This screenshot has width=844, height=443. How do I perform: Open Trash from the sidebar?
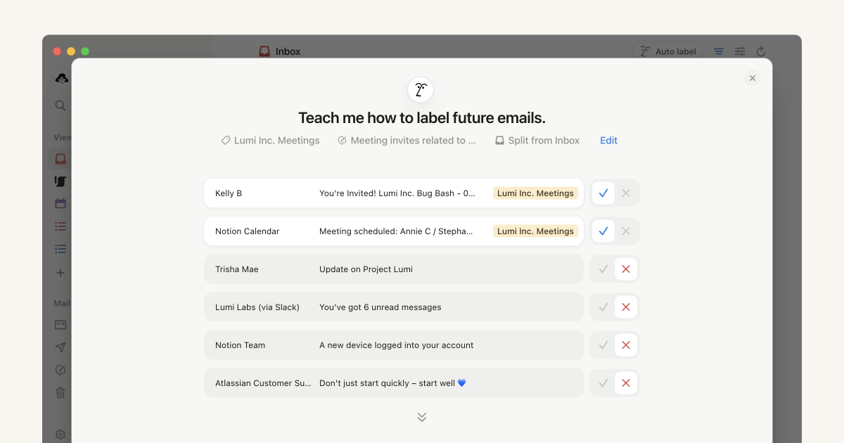(60, 392)
